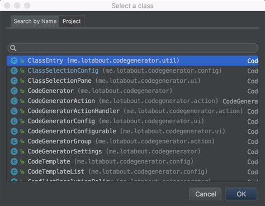This screenshot has width=265, height=206.
Task: Click the class icon beside CodeGenerator
Action: [14, 91]
